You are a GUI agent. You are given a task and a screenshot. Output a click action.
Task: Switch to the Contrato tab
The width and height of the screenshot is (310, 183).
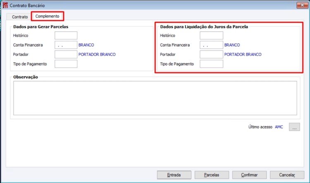(20, 17)
